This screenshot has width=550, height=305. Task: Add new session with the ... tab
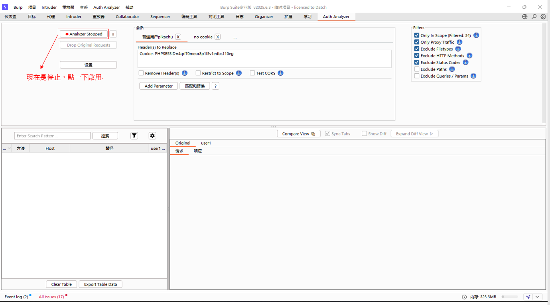(x=235, y=37)
